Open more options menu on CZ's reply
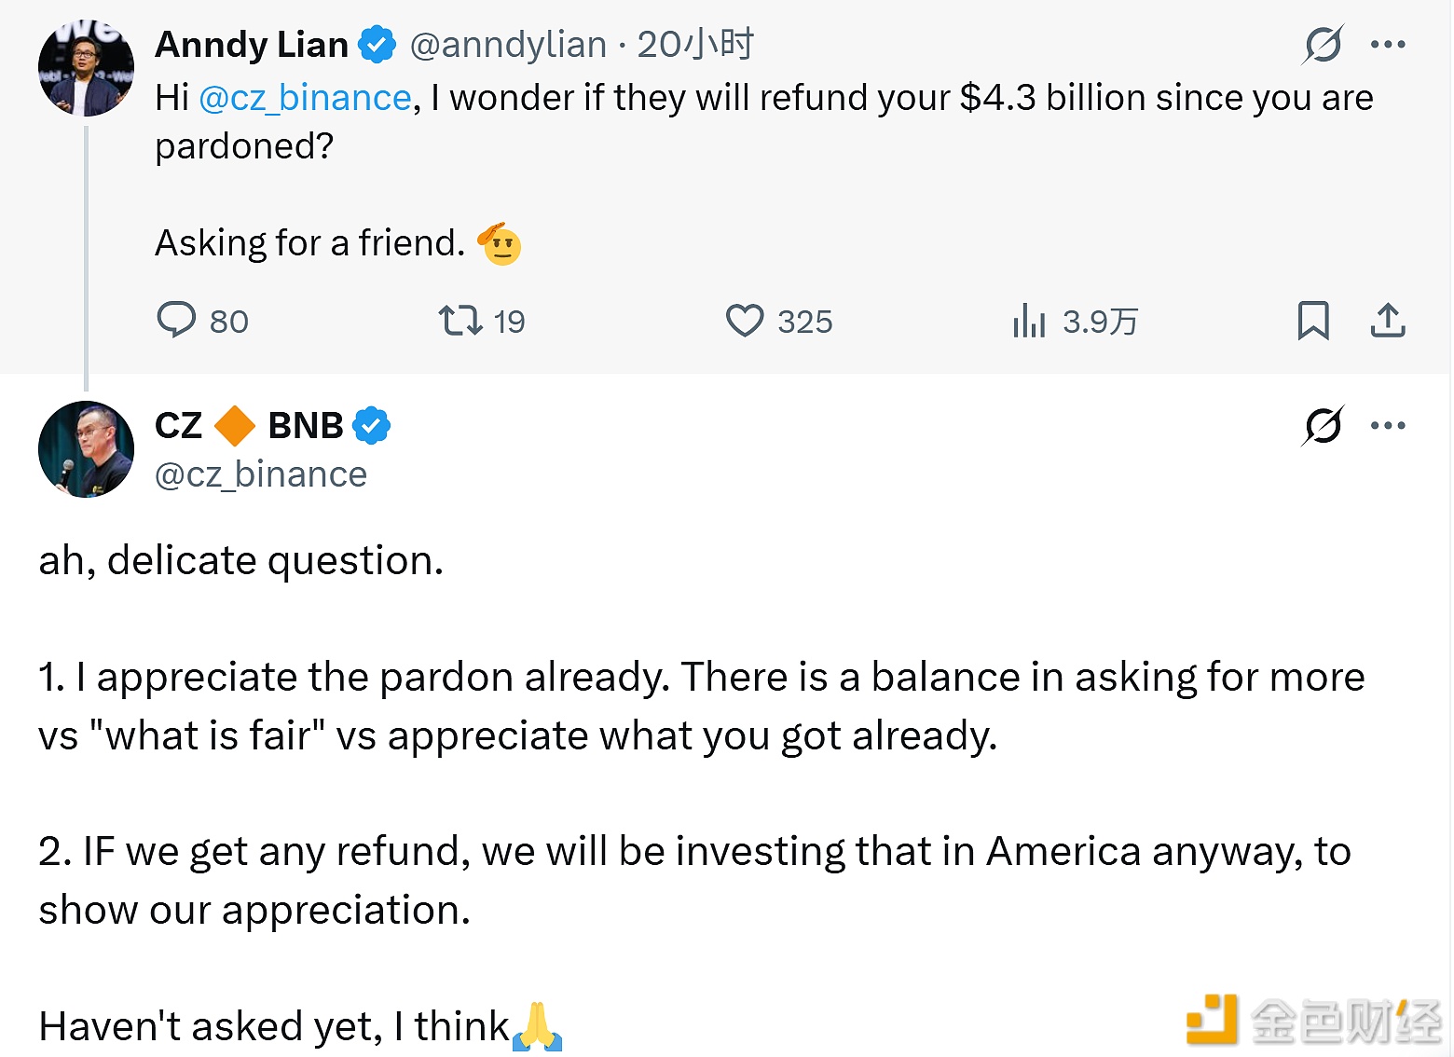Image resolution: width=1454 pixels, height=1057 pixels. click(1388, 426)
